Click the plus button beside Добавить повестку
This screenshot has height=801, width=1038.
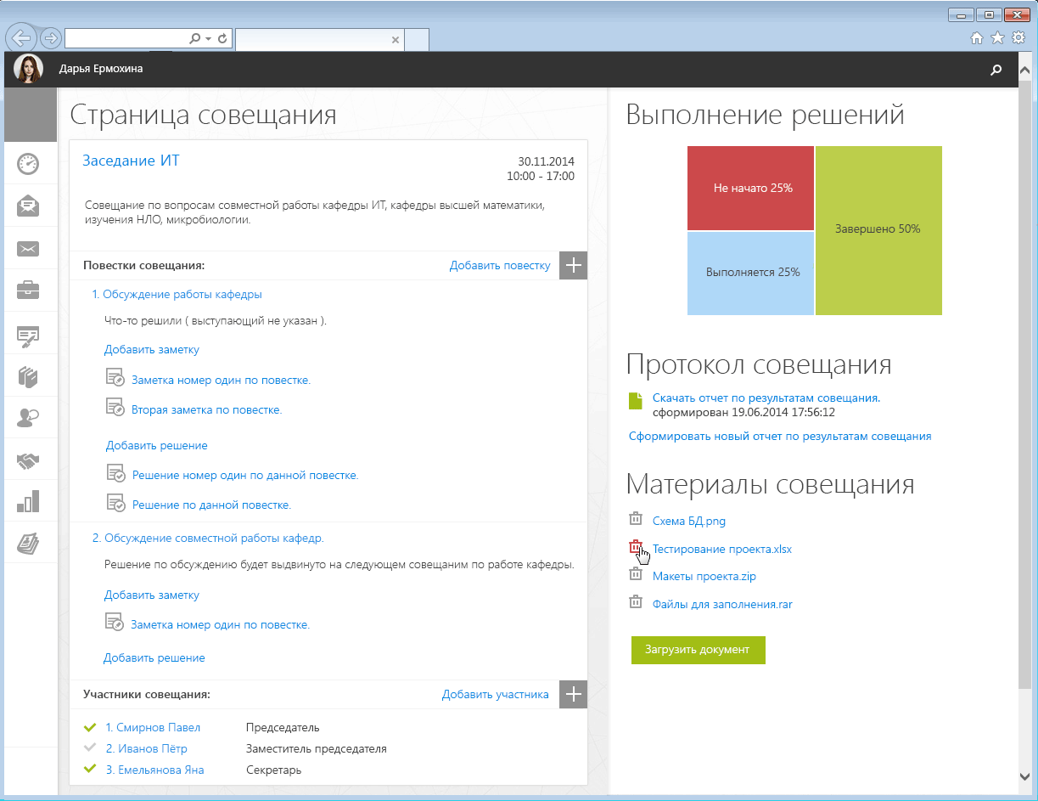[574, 265]
